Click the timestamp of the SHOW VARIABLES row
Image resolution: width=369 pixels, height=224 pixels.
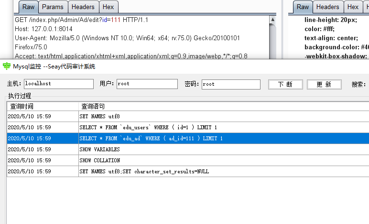(x=30, y=149)
